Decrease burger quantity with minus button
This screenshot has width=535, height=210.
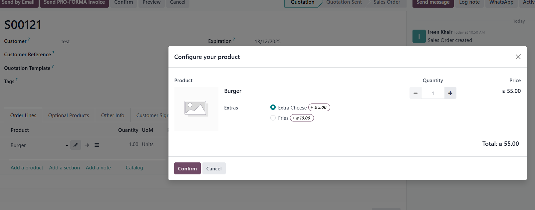pyautogui.click(x=415, y=93)
